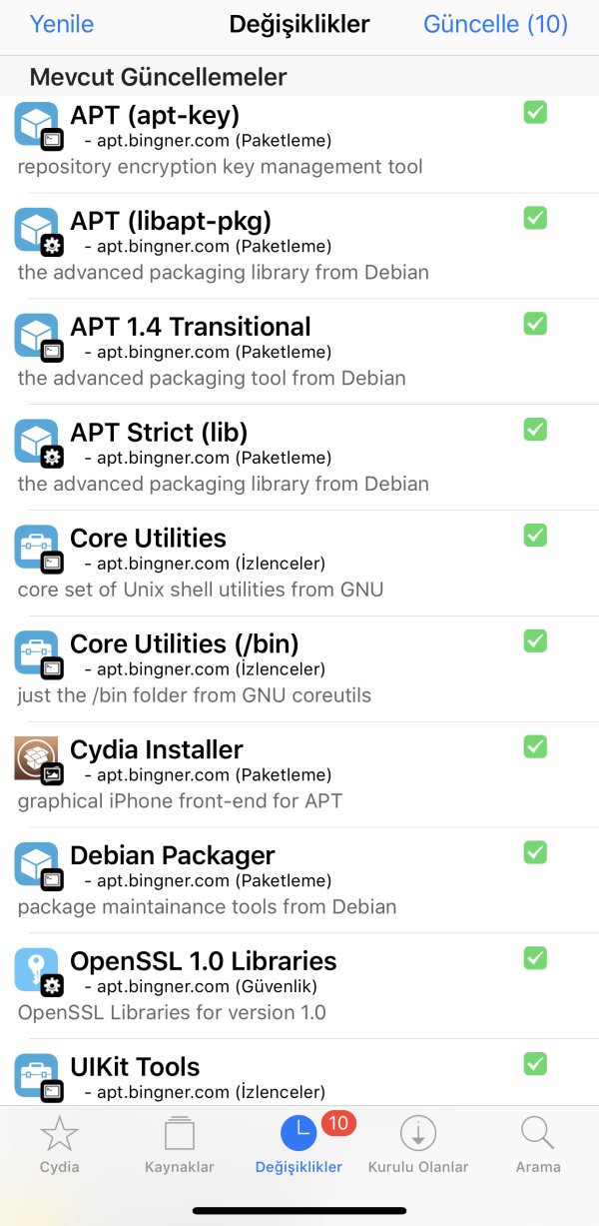Screen dimensions: 599x1226
Task: Tap the APT (apt-key) package icon
Action: pyautogui.click(x=36, y=124)
